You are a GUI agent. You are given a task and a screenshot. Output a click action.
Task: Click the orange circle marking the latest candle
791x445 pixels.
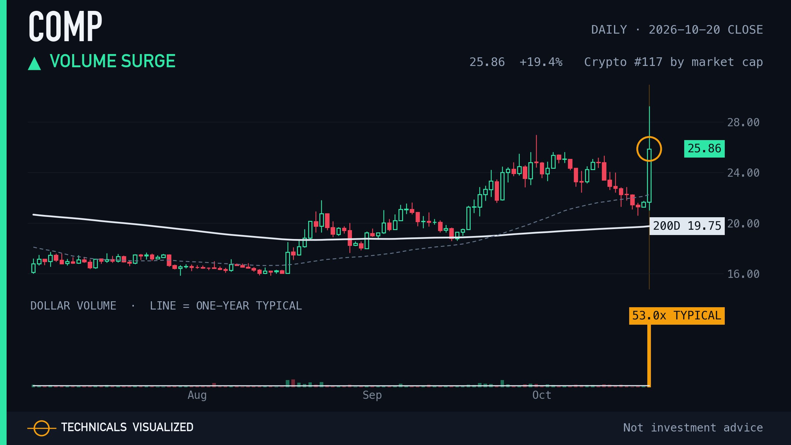649,149
